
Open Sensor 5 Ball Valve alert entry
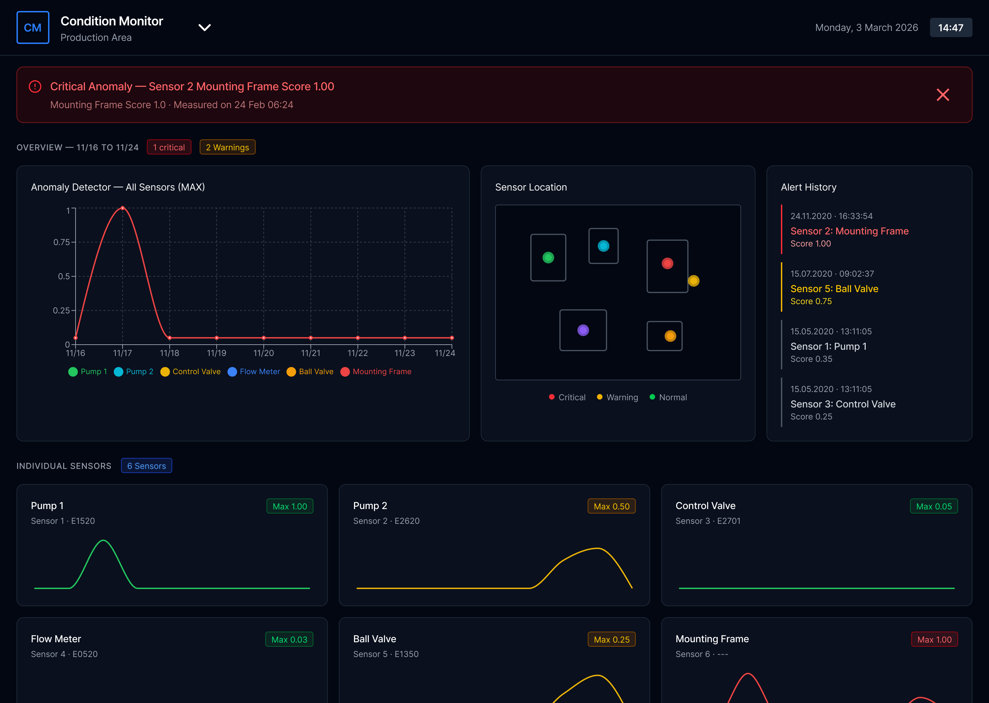[834, 289]
